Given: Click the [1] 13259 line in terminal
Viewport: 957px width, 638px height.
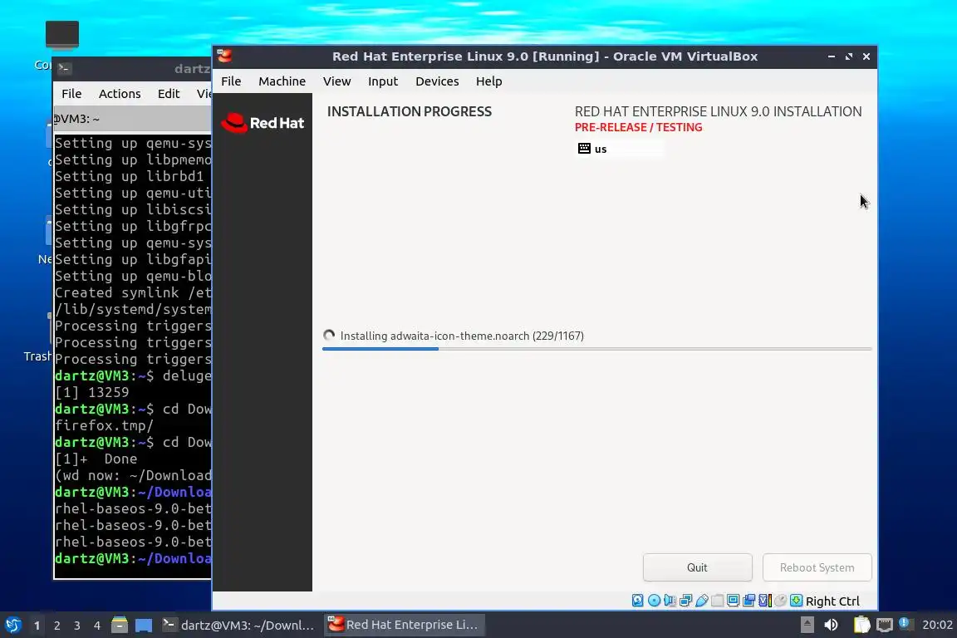Looking at the screenshot, I should (x=92, y=392).
